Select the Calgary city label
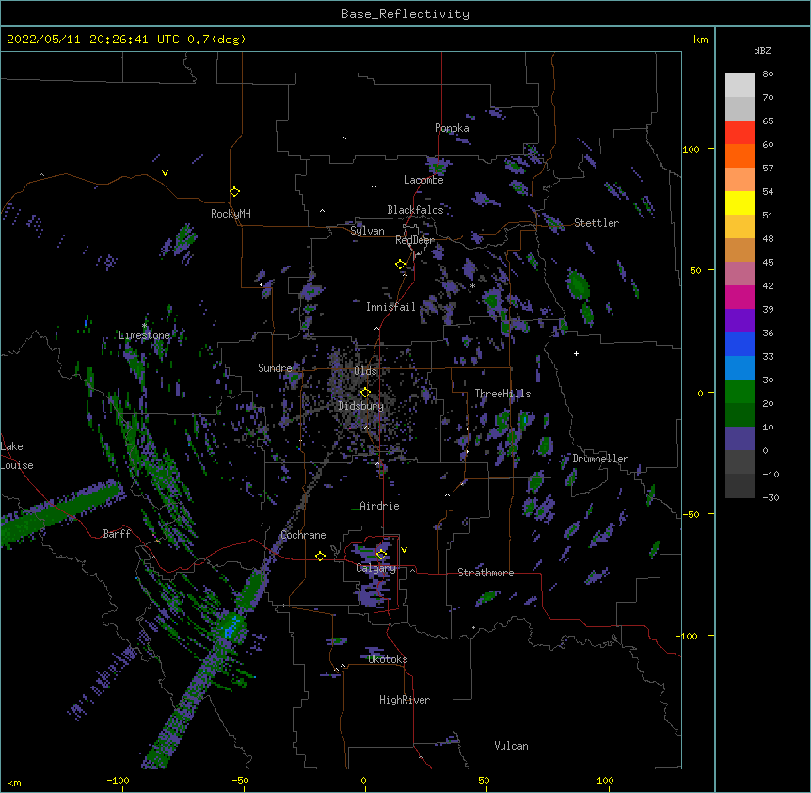This screenshot has width=811, height=793. click(376, 568)
